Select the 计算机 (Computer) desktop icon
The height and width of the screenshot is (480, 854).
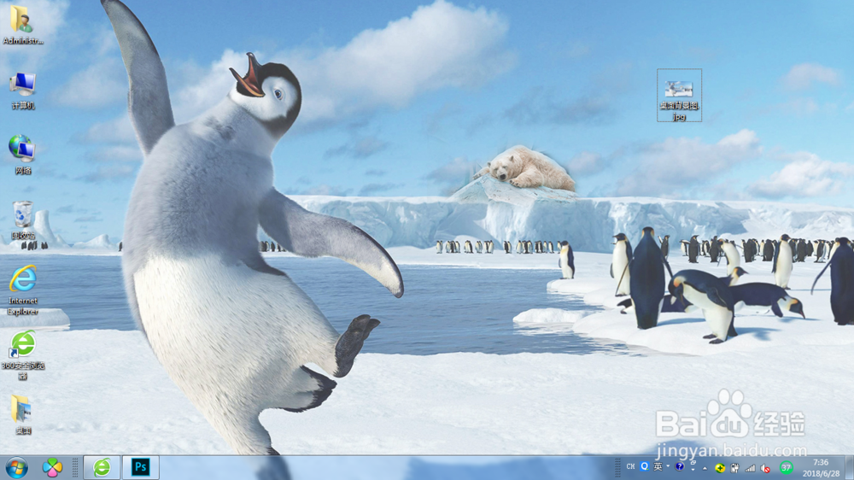tap(22, 91)
